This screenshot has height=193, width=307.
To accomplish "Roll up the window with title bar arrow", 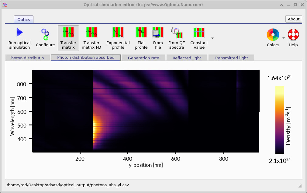I will [281, 5].
